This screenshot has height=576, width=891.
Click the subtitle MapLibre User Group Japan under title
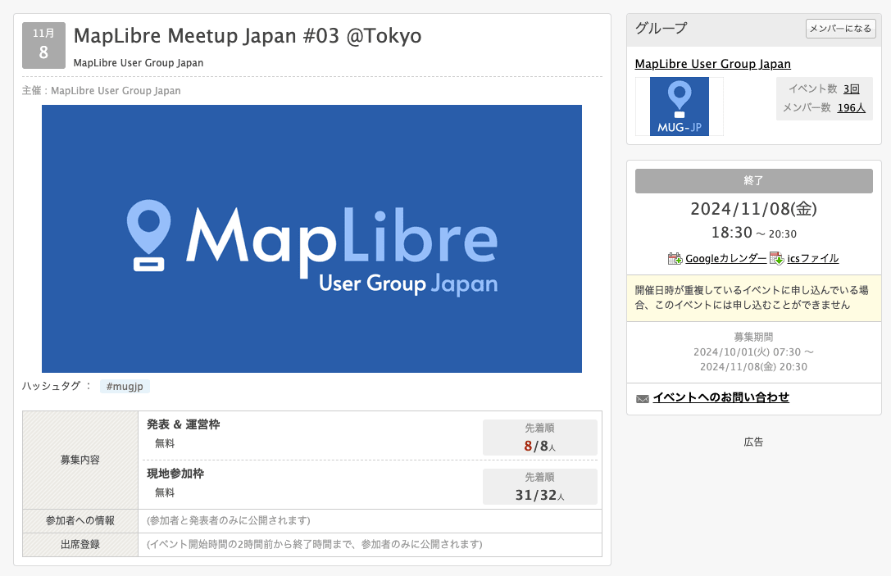tap(138, 62)
